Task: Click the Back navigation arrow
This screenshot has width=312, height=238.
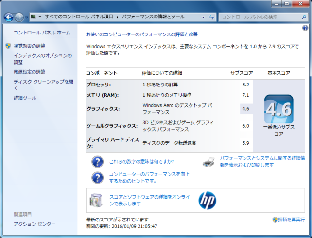Action: pos(9,17)
